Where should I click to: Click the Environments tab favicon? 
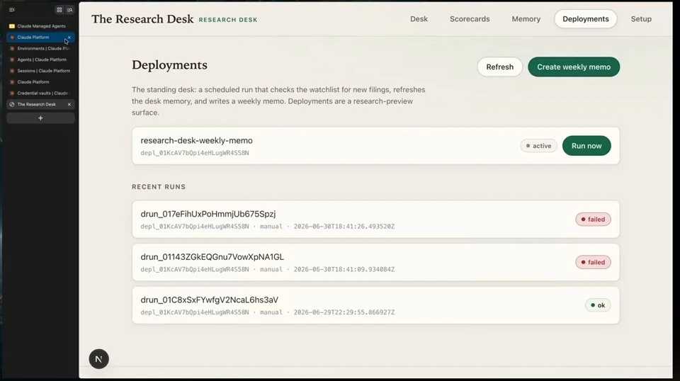coord(12,49)
